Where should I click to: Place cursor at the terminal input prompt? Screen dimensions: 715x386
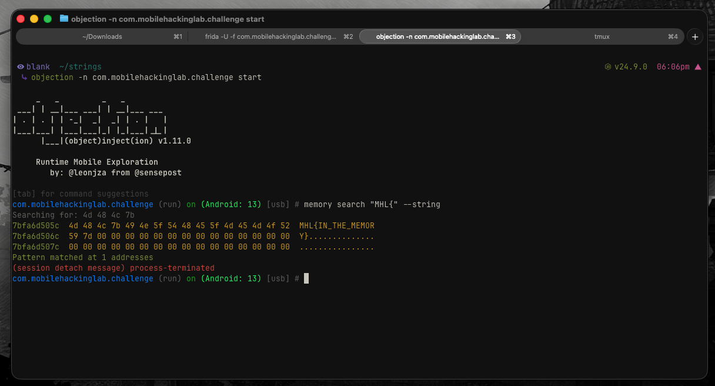click(306, 279)
